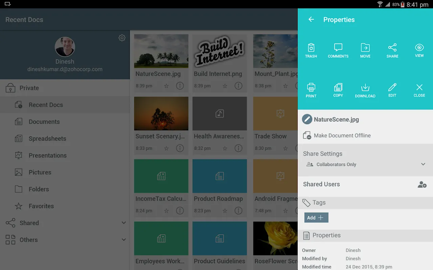
Task: Toggle favorite star on Sunset Scenary file
Action: point(166,148)
